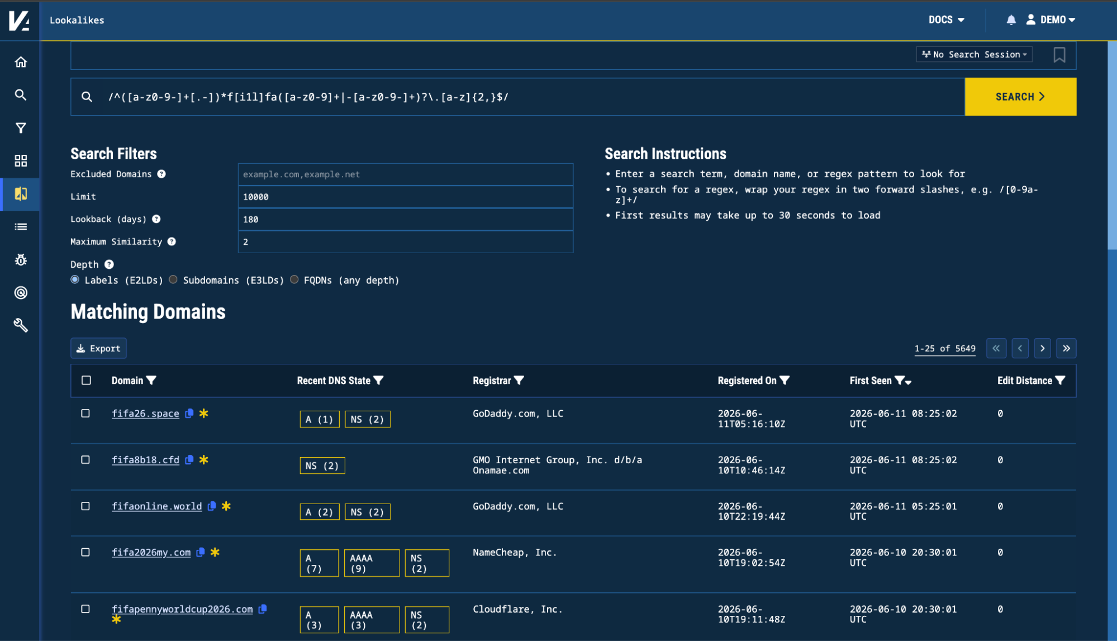Show help for Maximum Similarity
Screen dimensions: 1117x641
pyautogui.click(x=172, y=241)
